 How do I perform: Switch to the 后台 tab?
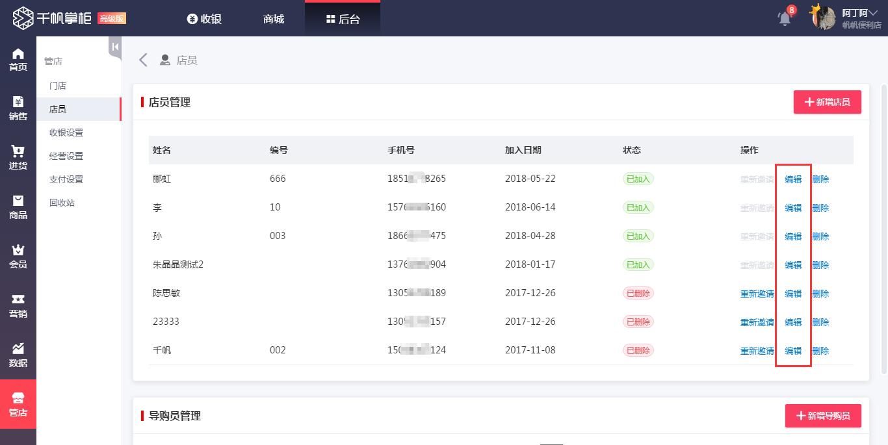pos(343,18)
